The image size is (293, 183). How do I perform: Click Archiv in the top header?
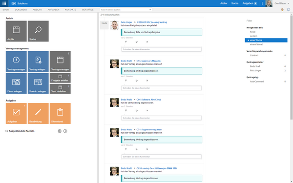pos(224,3)
